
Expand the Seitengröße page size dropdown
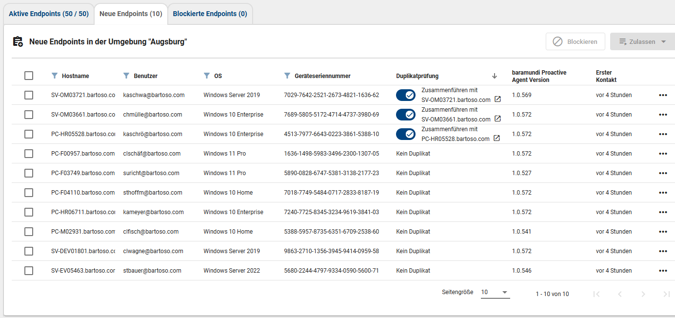tap(495, 292)
